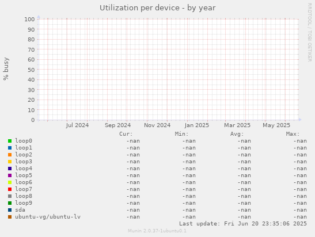Click the dark blue loop4 legend swatch
315x237 pixels.
(10, 169)
